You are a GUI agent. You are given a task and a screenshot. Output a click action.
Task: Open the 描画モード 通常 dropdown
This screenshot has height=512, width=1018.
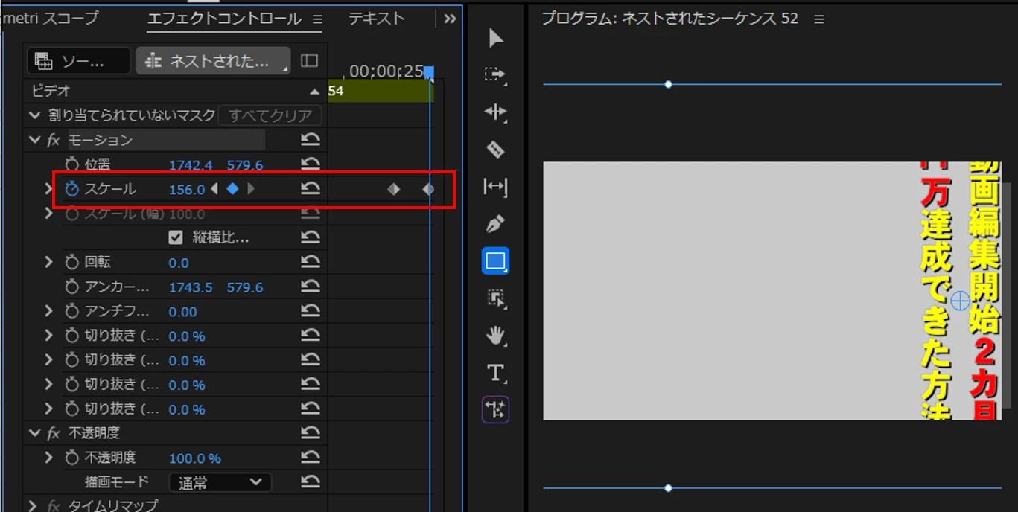click(x=220, y=482)
